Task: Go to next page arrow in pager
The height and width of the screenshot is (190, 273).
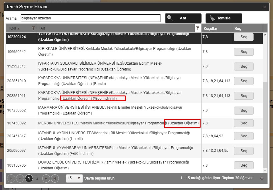Action: pyautogui.click(x=46, y=178)
